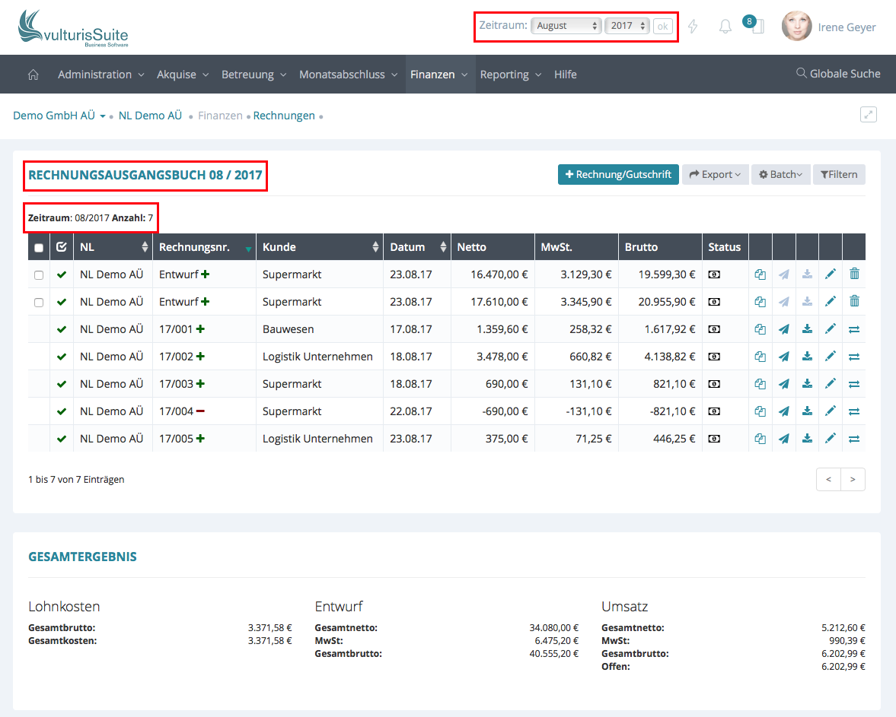Image resolution: width=896 pixels, height=717 pixels.
Task: Click the fullscreen expand icon
Action: tap(868, 115)
